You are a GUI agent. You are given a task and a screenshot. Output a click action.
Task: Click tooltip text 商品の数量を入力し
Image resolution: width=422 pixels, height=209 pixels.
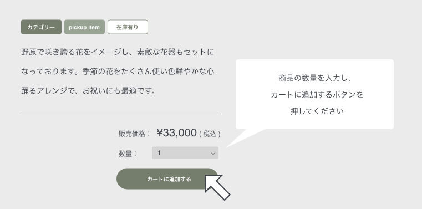pos(315,78)
